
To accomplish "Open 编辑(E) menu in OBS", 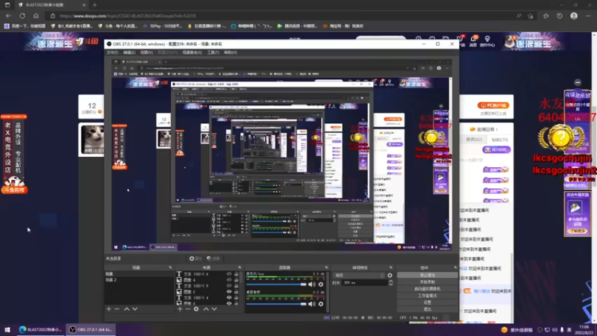I will (x=129, y=52).
